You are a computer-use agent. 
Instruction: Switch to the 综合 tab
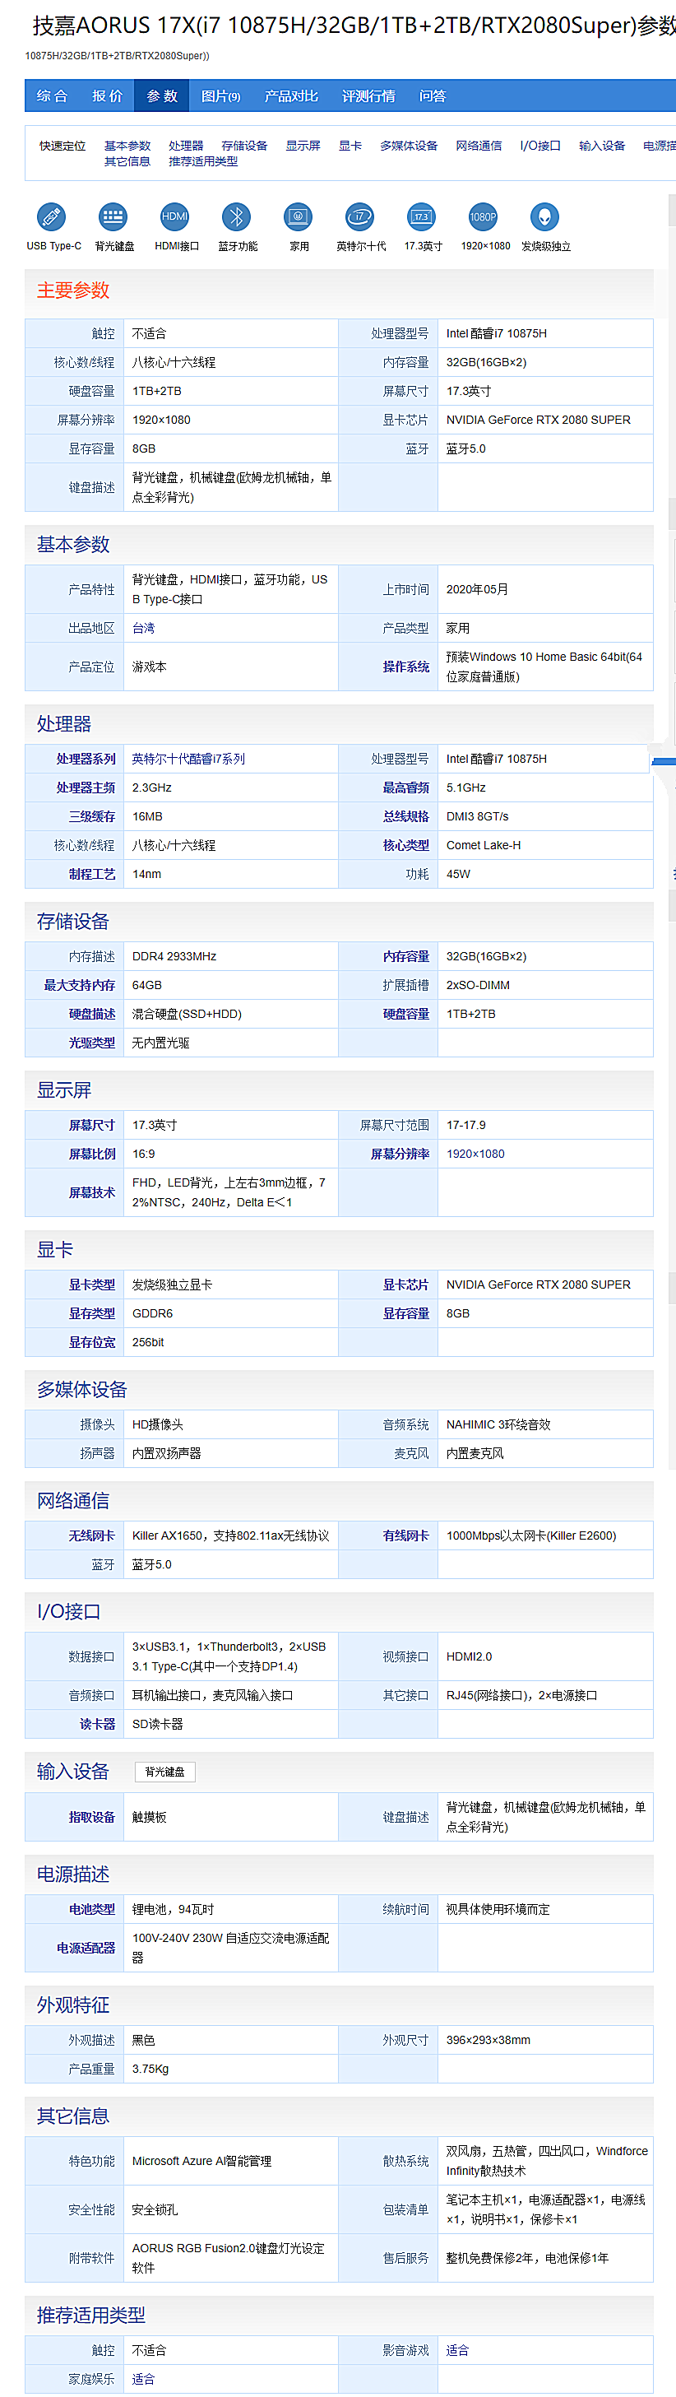click(52, 95)
